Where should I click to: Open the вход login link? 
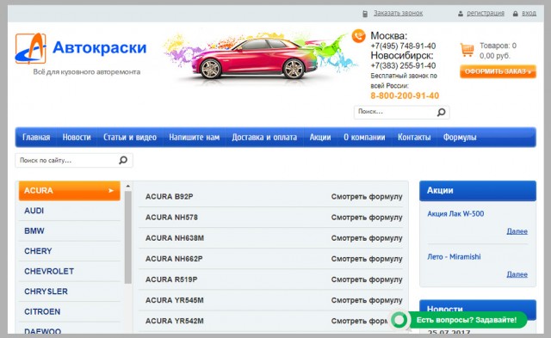[529, 14]
